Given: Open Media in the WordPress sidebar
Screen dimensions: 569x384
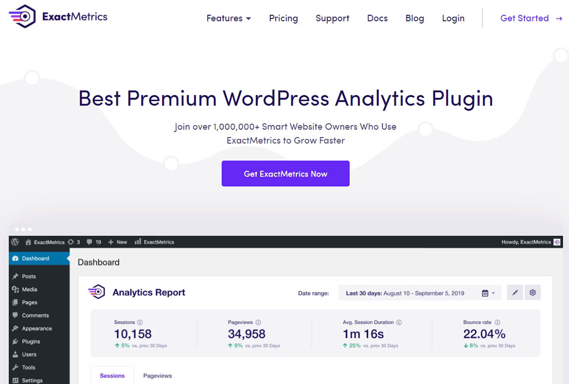Looking at the screenshot, I should click(29, 289).
